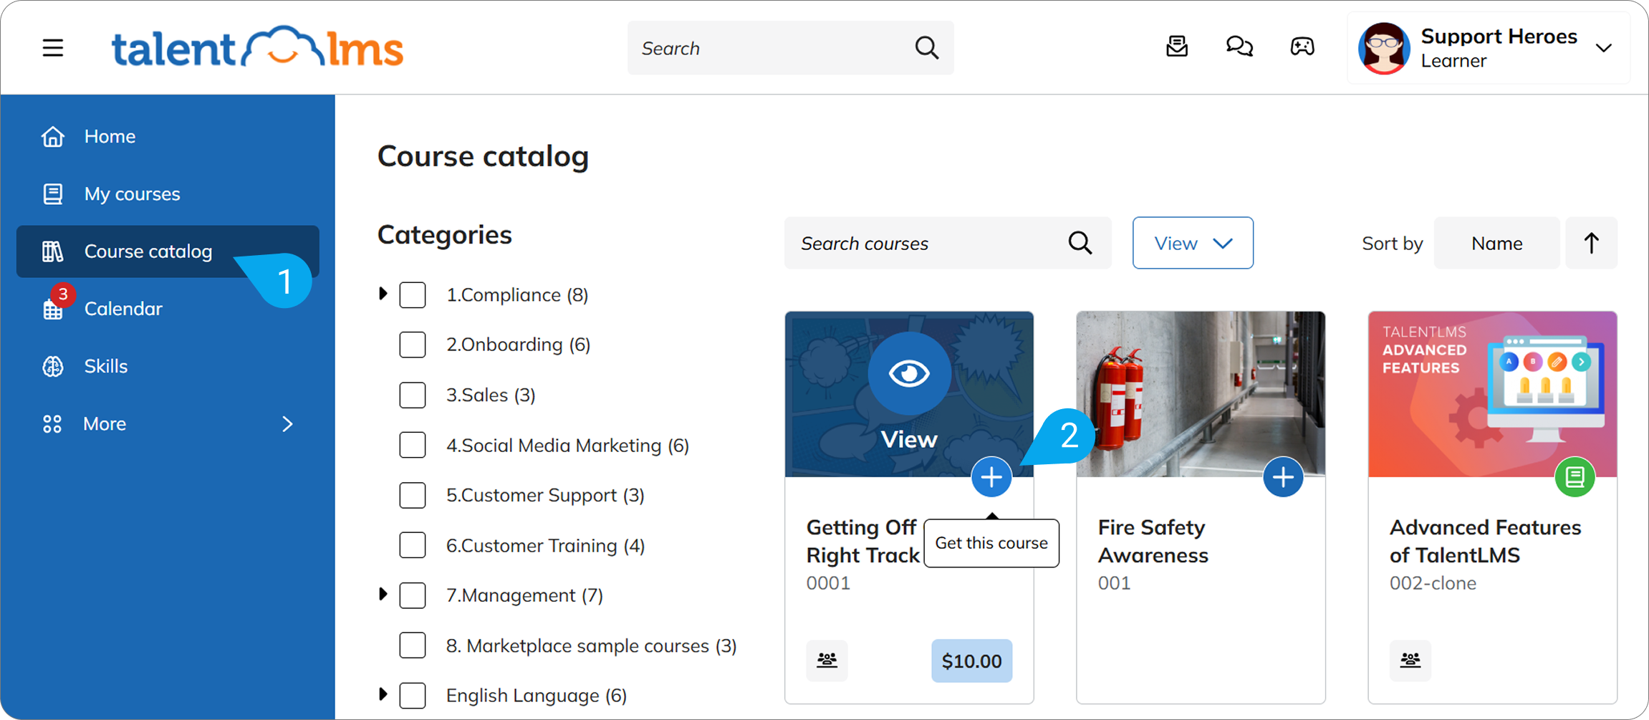Expand the More submenu arrow

[287, 424]
